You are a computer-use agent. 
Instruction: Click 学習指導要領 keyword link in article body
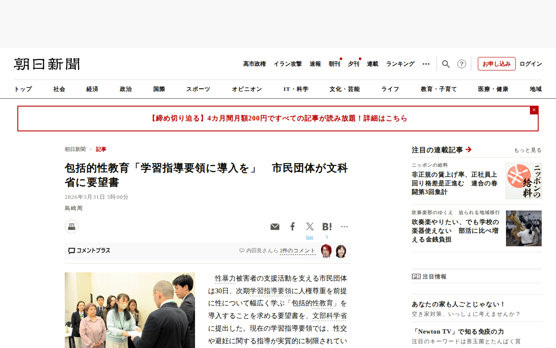pos(271,291)
